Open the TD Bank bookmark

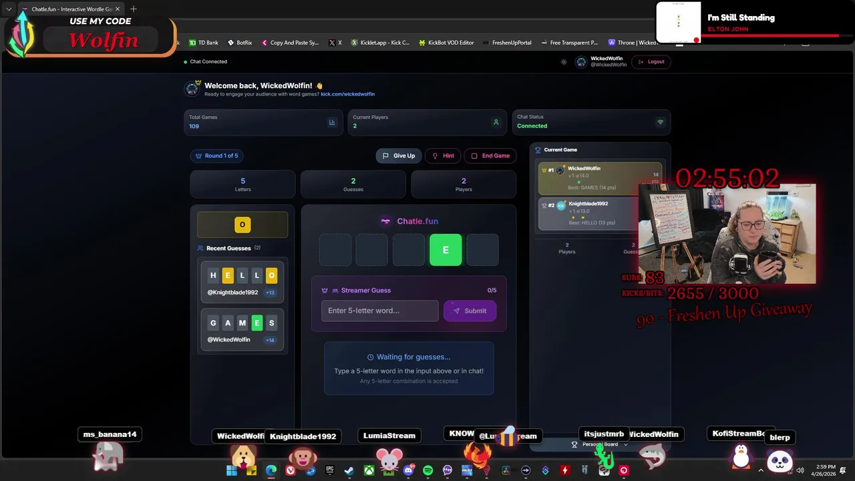(x=203, y=42)
